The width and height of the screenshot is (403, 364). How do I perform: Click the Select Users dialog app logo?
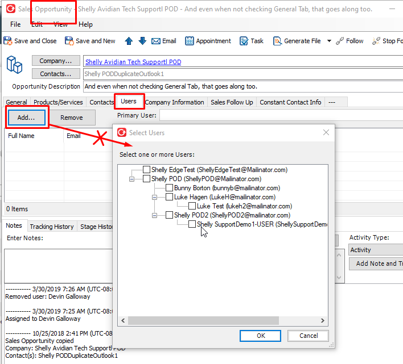point(122,132)
